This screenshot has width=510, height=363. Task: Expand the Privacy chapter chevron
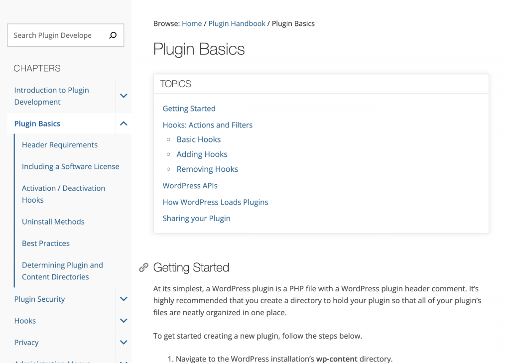pyautogui.click(x=124, y=343)
